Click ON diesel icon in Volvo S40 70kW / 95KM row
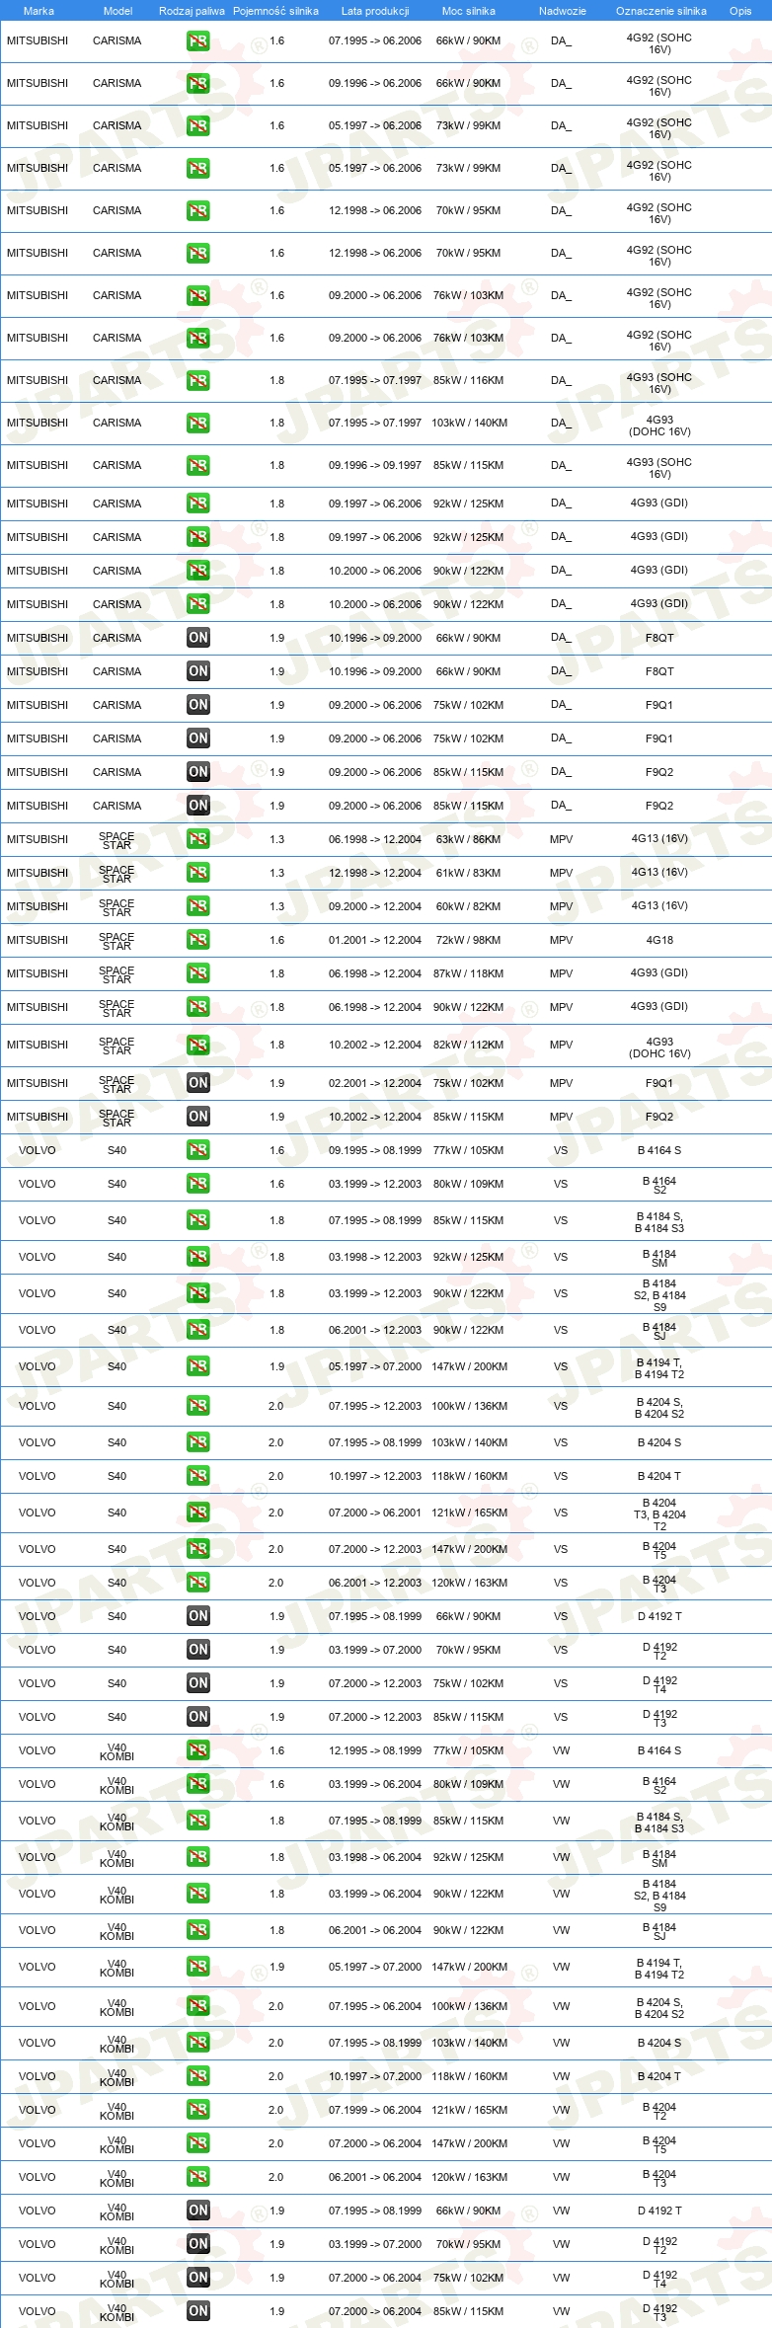772x2328 pixels. pos(198,1651)
